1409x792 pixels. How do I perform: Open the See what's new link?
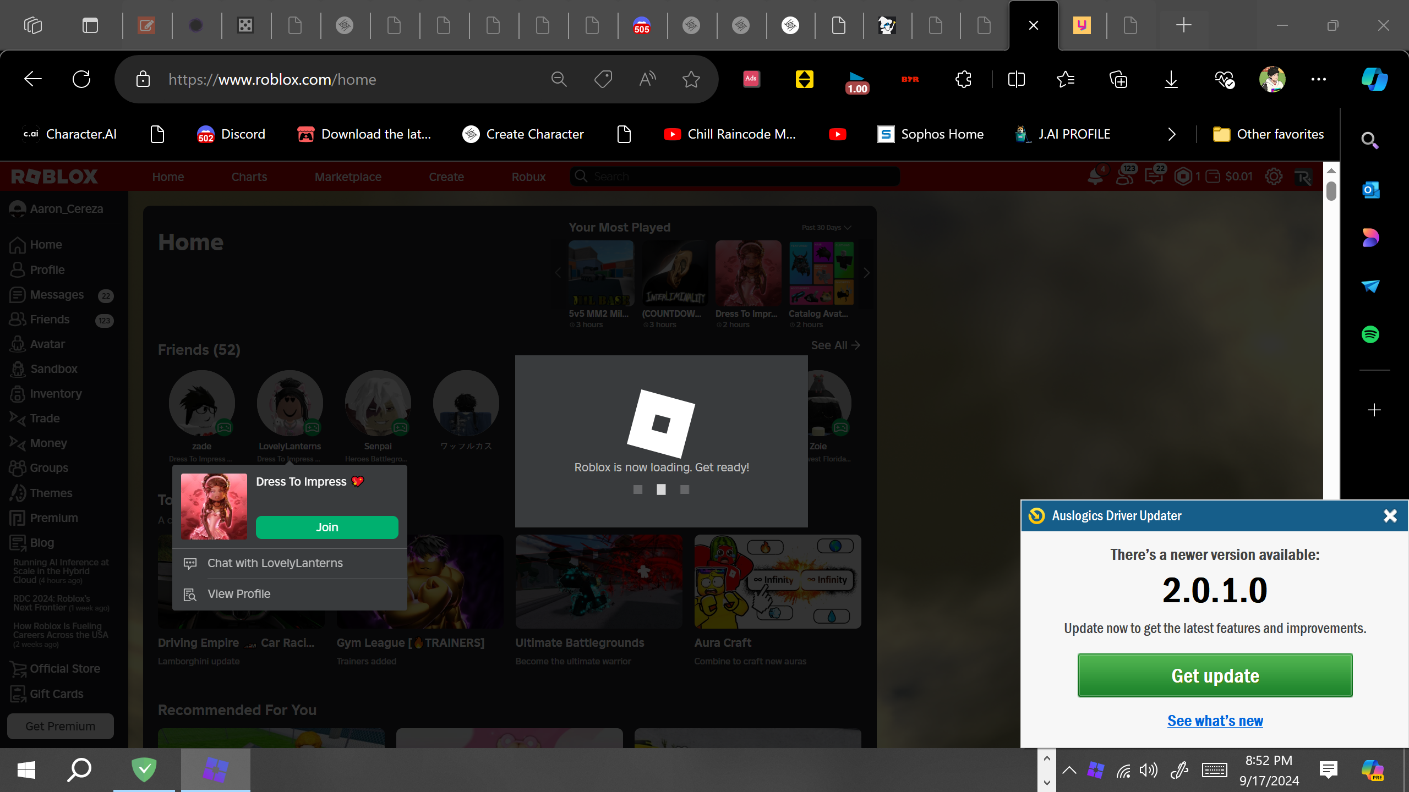pos(1215,721)
